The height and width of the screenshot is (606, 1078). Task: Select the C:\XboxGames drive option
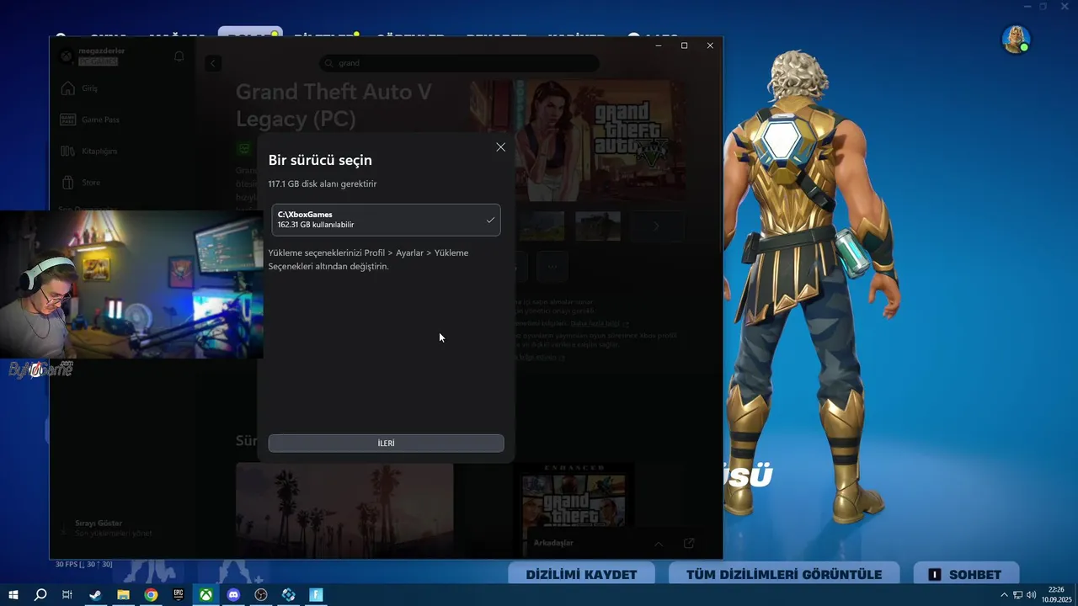pos(386,220)
